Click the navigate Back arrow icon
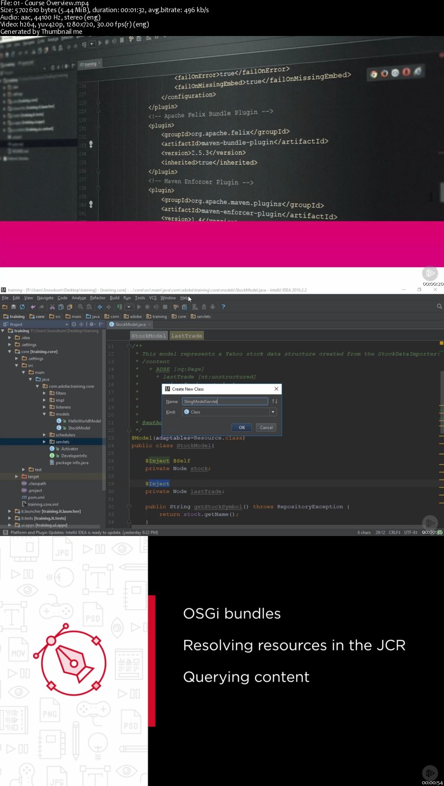The height and width of the screenshot is (786, 444). pyautogui.click(x=100, y=307)
